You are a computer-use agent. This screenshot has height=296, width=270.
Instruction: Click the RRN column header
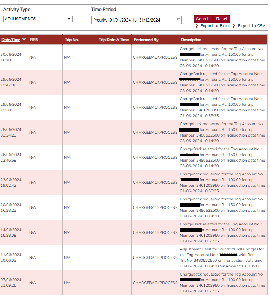pos(34,40)
